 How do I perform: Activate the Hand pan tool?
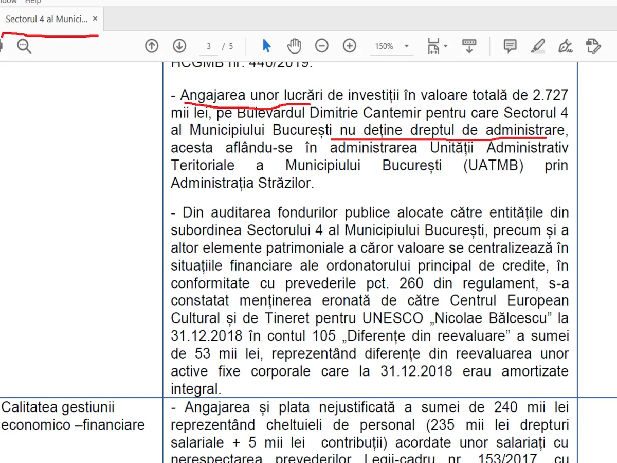pyautogui.click(x=294, y=46)
